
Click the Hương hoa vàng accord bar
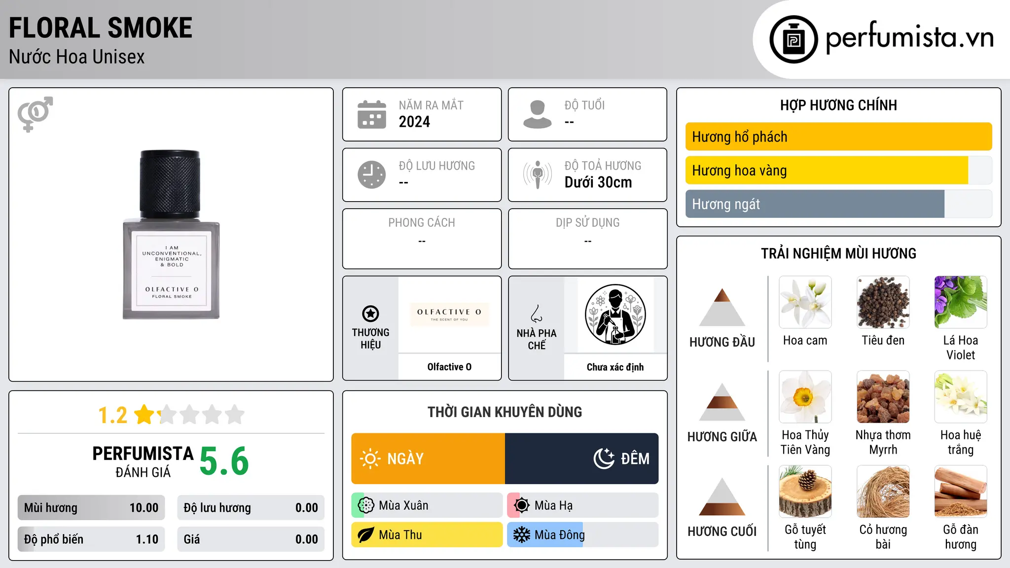pyautogui.click(x=838, y=170)
